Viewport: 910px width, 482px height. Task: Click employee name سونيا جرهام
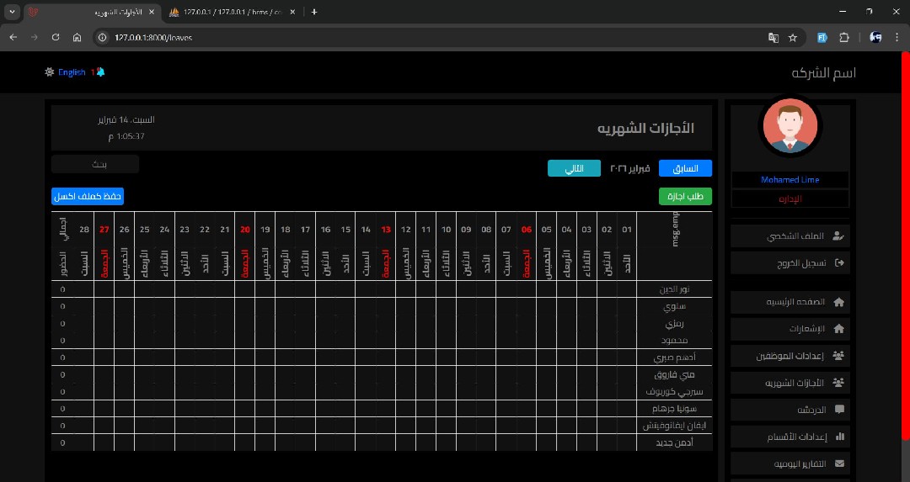(674, 409)
